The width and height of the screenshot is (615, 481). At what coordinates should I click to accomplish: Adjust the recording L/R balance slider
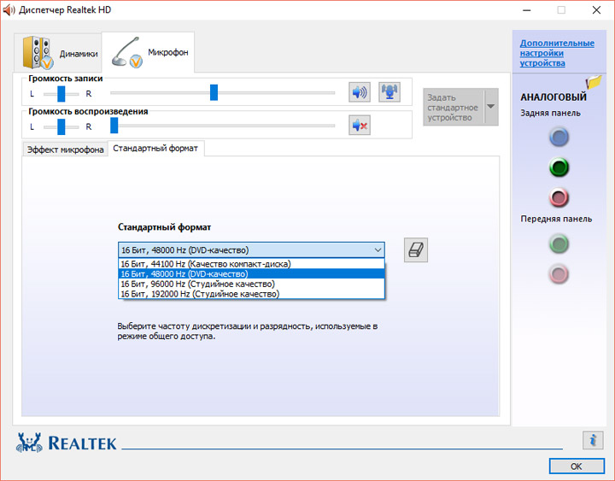click(x=61, y=94)
